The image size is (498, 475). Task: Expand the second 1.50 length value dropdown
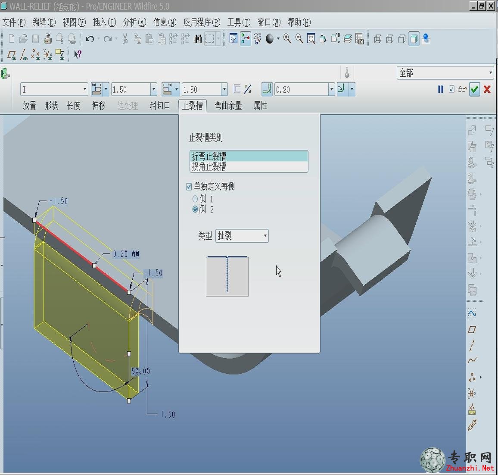point(224,90)
